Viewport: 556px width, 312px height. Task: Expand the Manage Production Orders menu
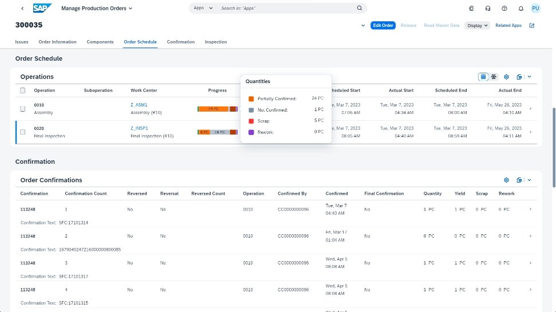pyautogui.click(x=97, y=9)
